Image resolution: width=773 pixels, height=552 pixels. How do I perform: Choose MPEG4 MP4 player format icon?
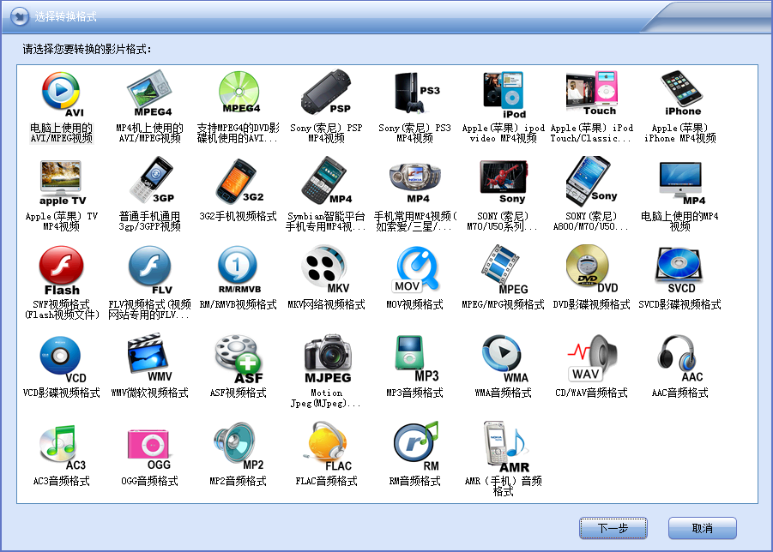tap(150, 93)
